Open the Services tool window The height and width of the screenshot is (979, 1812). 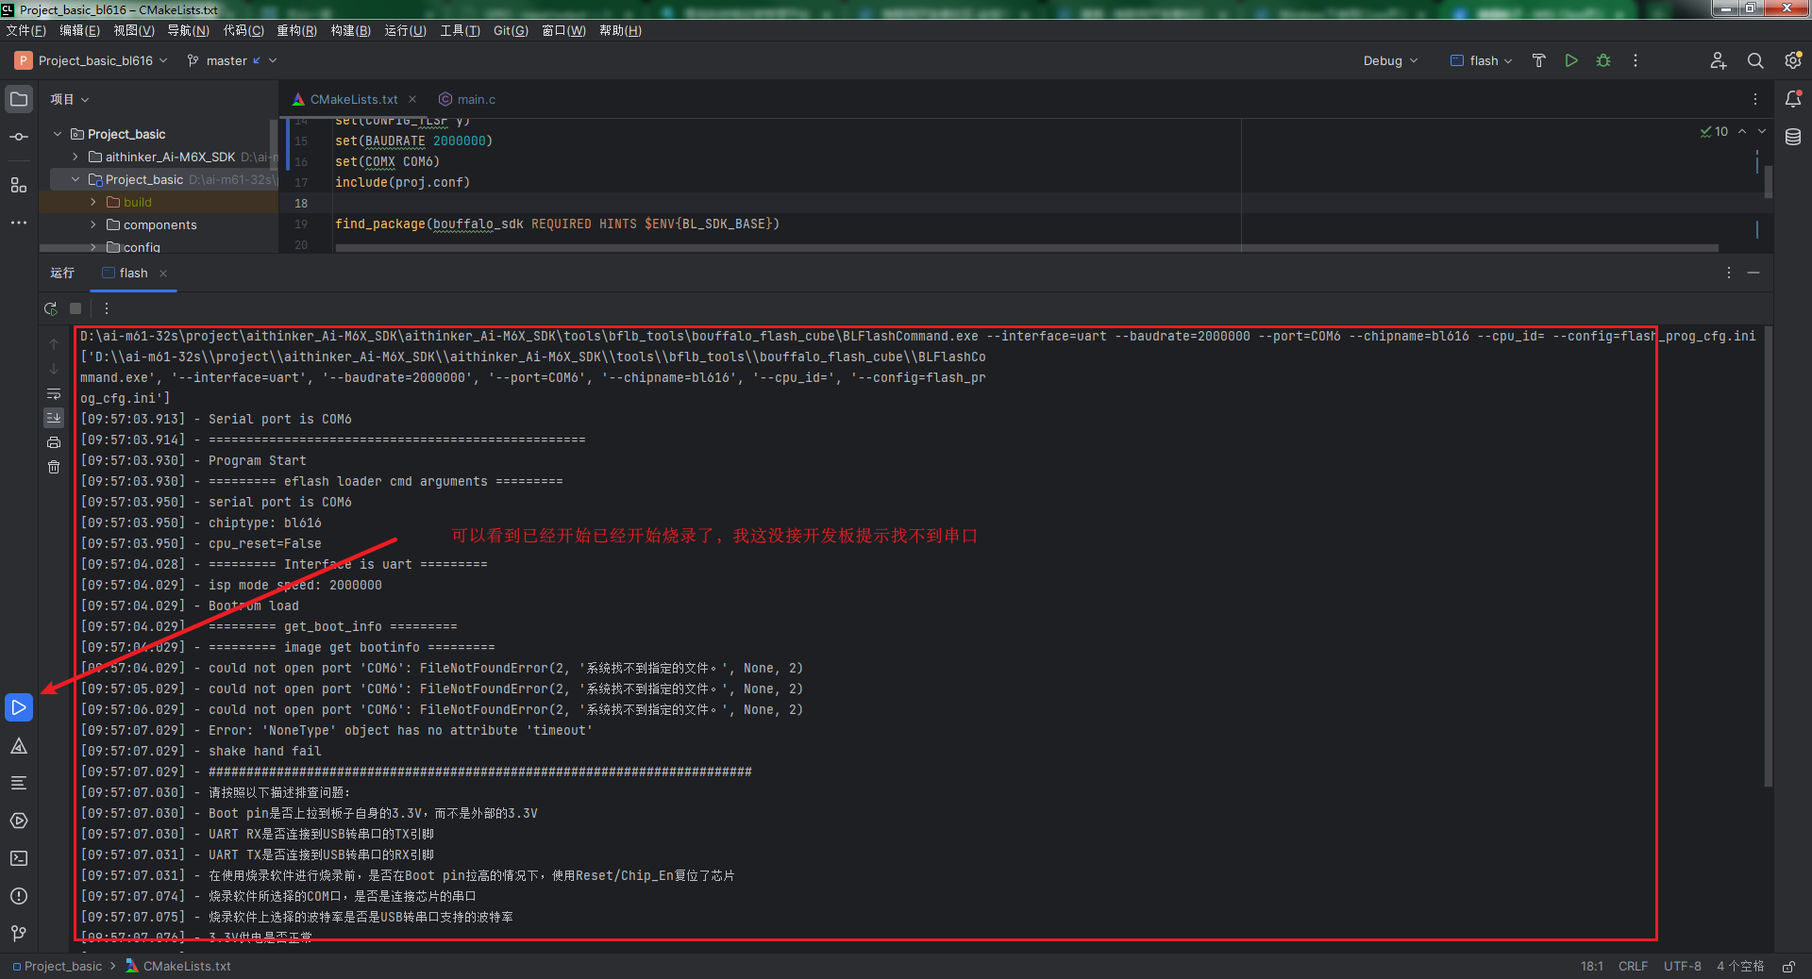click(x=19, y=821)
